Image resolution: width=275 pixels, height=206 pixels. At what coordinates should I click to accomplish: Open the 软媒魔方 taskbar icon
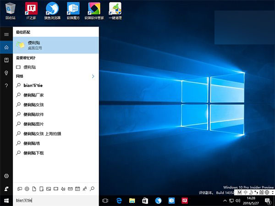click(171, 201)
